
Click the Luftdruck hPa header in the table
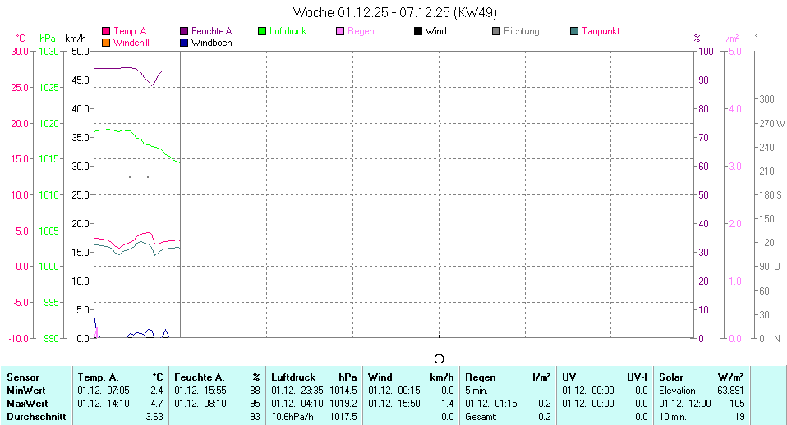[314, 377]
